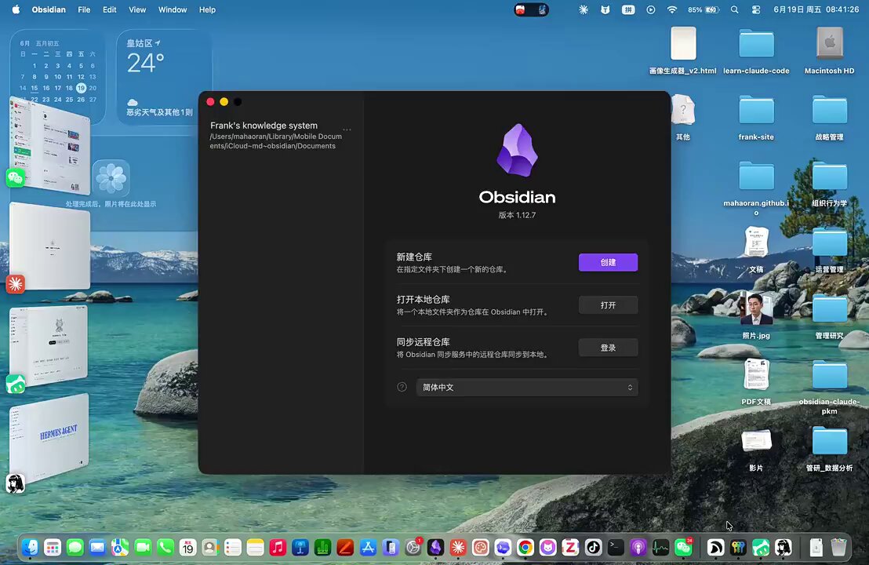Open Mail from the Dock
The width and height of the screenshot is (869, 565).
tap(97, 547)
